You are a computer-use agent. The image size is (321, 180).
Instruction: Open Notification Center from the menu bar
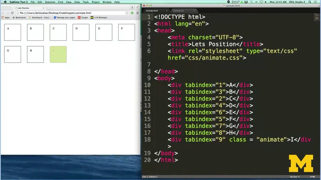315,2
